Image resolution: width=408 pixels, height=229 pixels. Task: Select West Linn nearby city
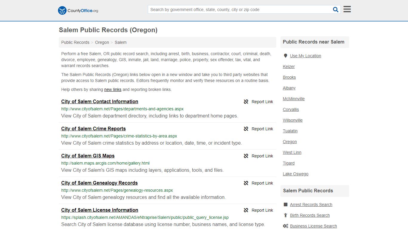coord(292,152)
